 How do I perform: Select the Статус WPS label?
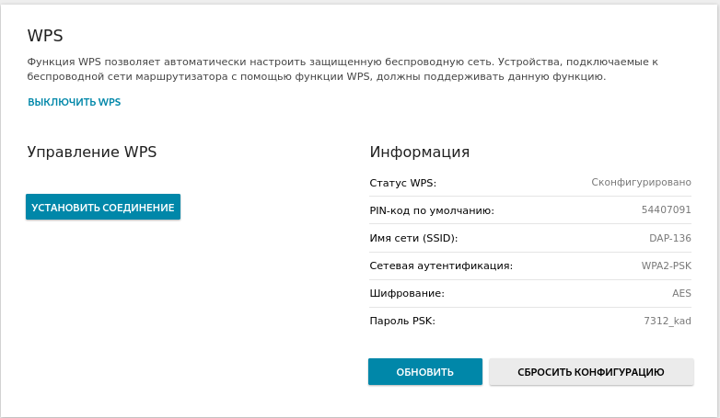pyautogui.click(x=402, y=183)
